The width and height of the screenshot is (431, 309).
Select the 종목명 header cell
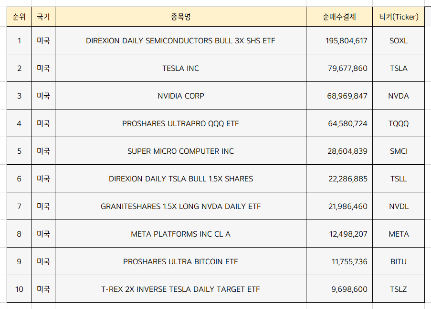point(180,17)
